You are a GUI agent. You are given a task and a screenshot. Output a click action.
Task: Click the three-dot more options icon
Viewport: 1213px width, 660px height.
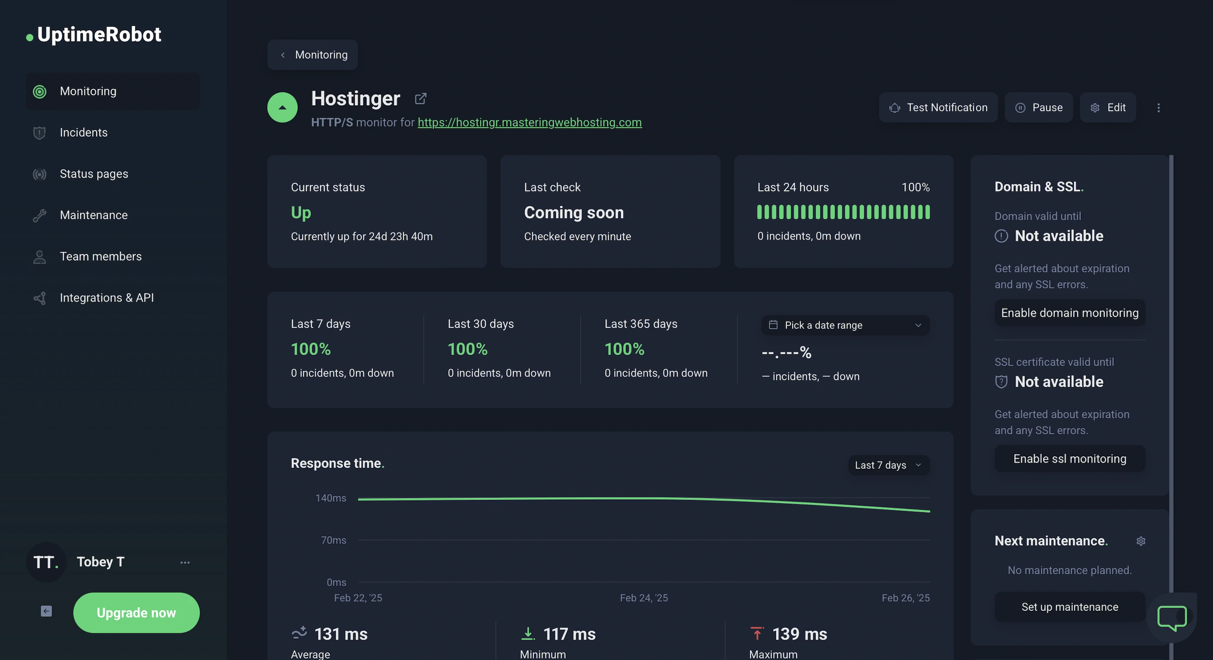(1158, 108)
